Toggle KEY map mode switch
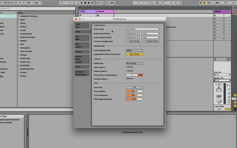The height and width of the screenshot is (148, 237). (209, 3)
